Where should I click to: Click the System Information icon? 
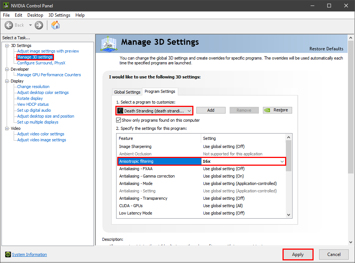[x=8, y=254]
